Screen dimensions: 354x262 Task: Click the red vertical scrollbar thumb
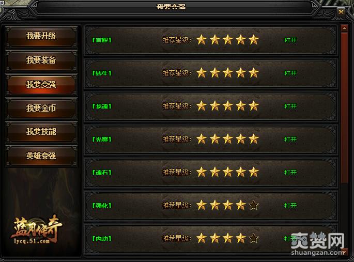click(345, 108)
